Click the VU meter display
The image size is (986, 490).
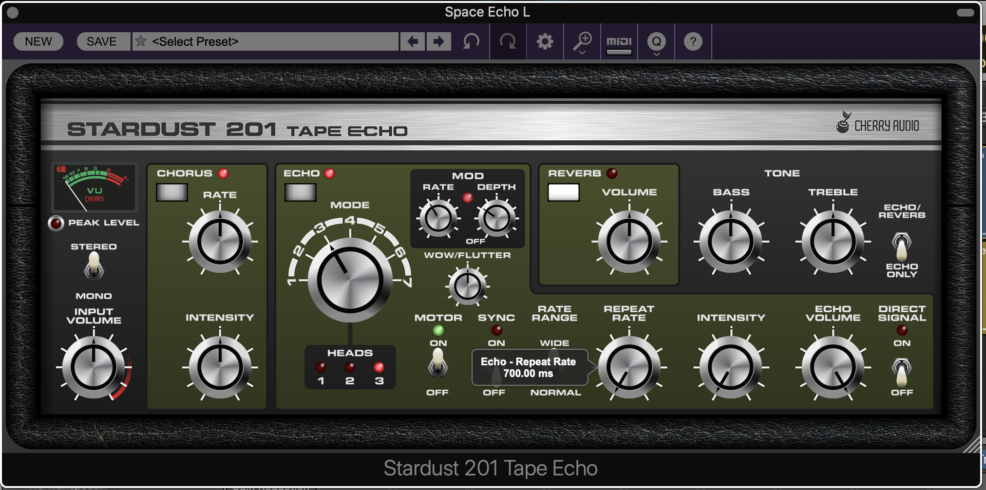95,188
